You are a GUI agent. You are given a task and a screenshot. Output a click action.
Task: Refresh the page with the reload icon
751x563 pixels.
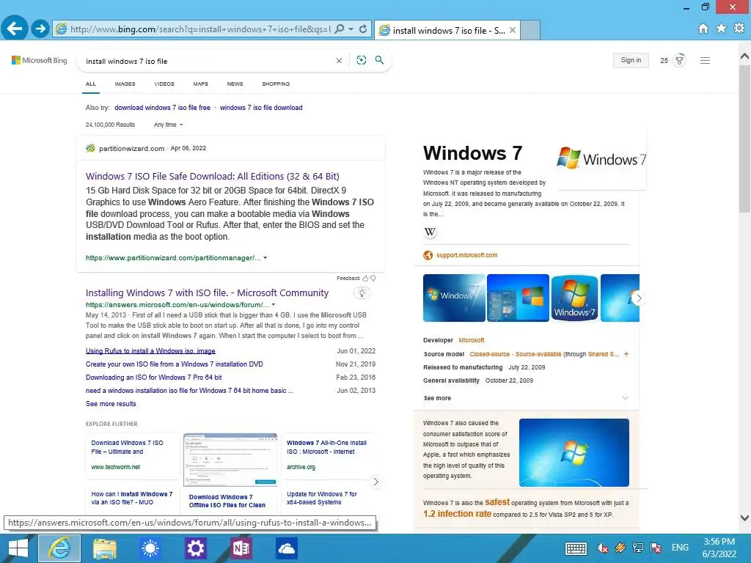363,29
